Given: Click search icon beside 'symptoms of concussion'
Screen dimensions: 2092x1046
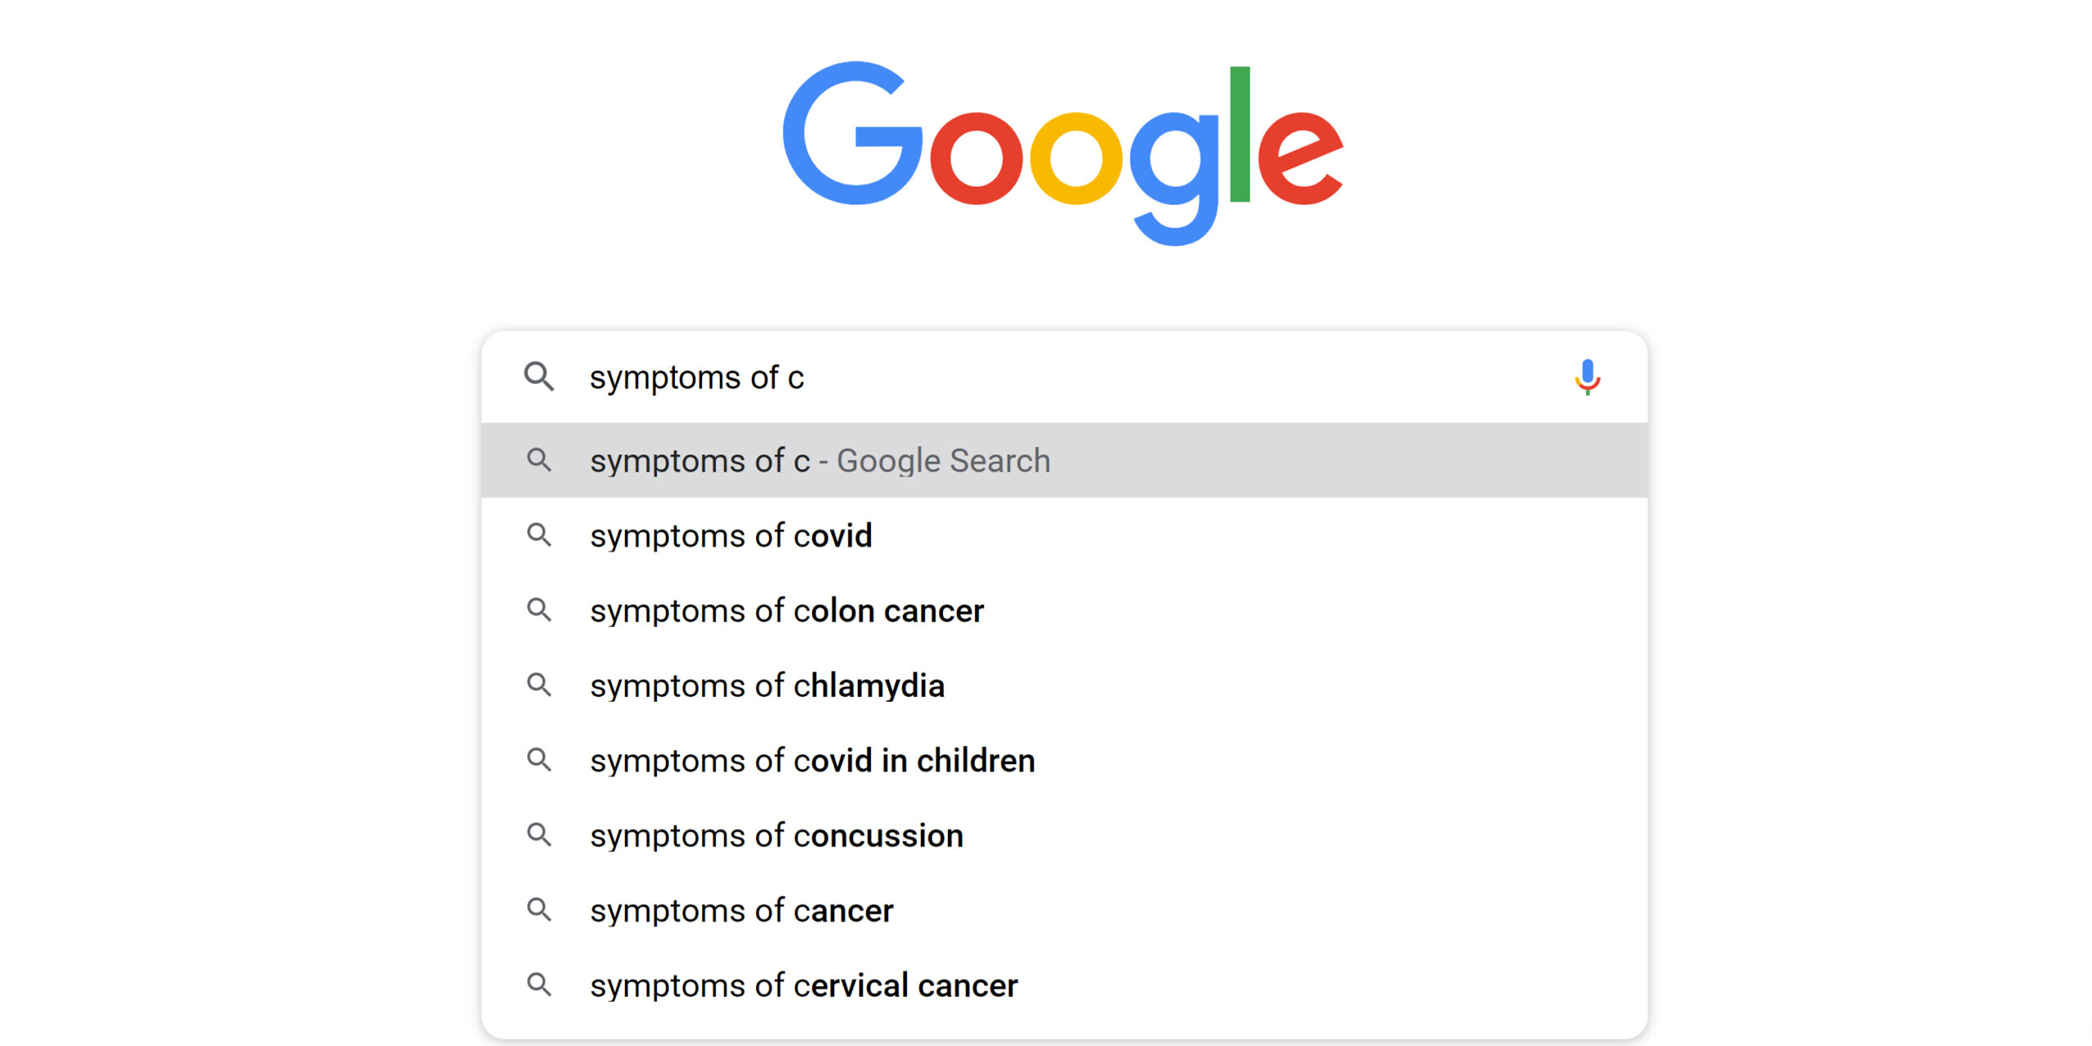Looking at the screenshot, I should 539,835.
